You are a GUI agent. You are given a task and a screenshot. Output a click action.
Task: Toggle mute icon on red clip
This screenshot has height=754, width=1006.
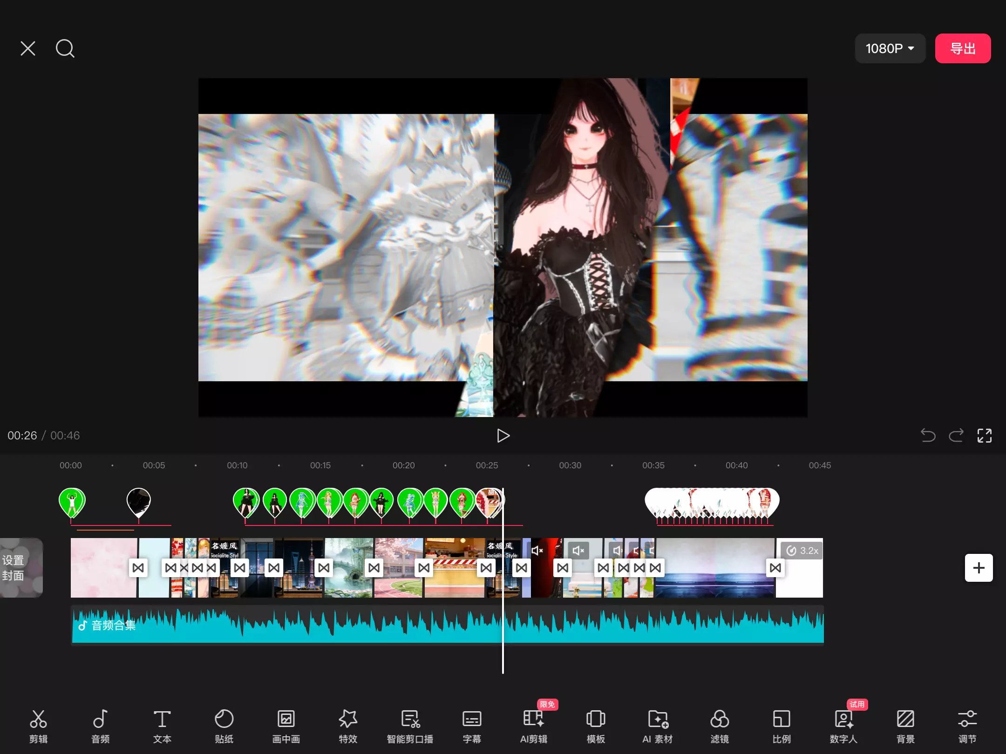[x=537, y=551]
